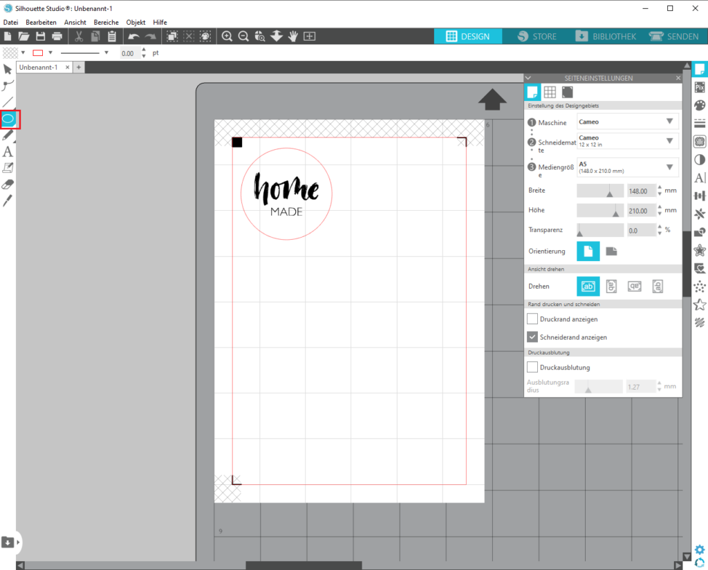Screen dimensions: 708x570
Task: Expand the Schneidematte dropdown
Action: 627,141
